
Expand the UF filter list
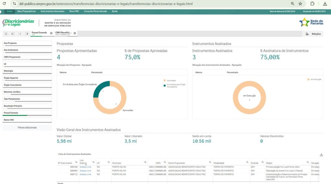[x=27, y=64]
